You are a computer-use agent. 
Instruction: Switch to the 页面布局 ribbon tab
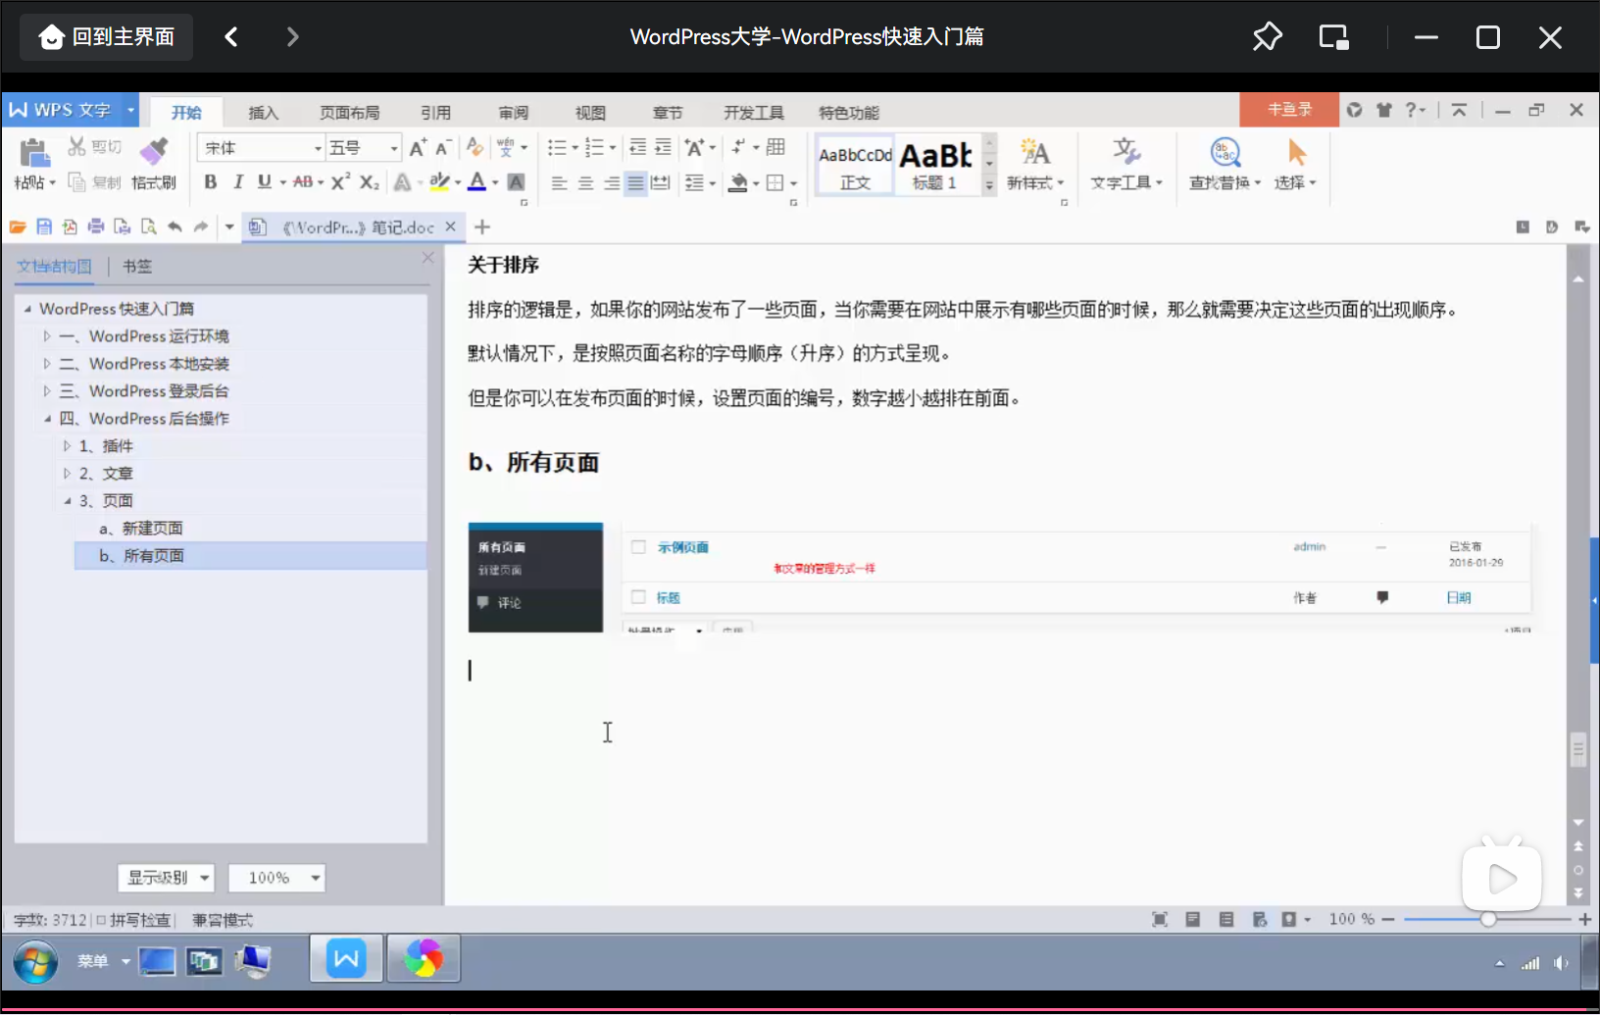point(350,113)
